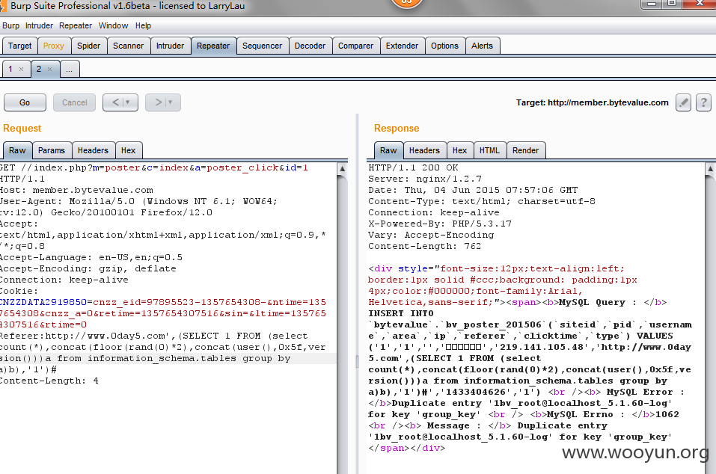Open the Burp menu

(10, 25)
